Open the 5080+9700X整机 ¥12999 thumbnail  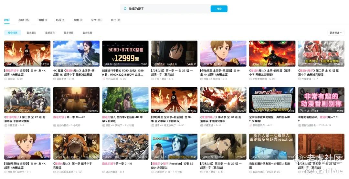[x=125, y=53]
